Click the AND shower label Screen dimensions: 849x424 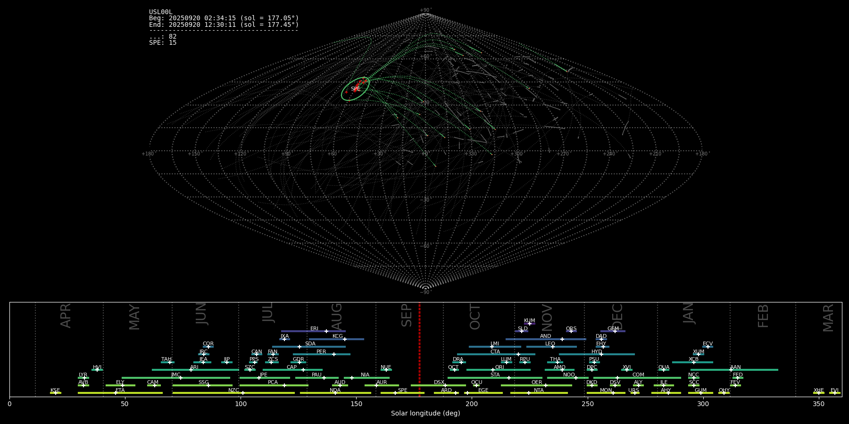click(545, 336)
